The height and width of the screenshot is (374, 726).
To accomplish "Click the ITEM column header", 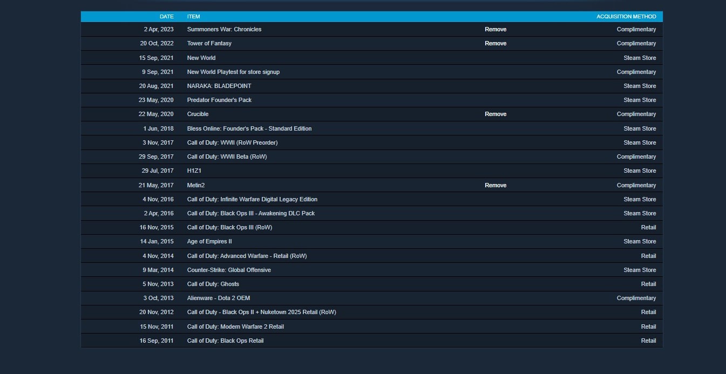I will (194, 17).
